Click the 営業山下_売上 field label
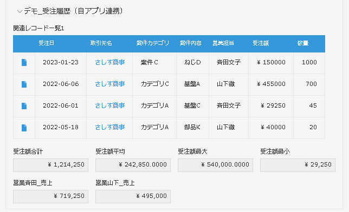Viewport: 349px width, 212px height. pos(115,183)
